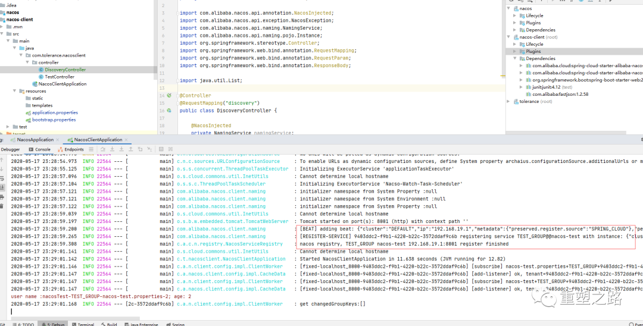Image resolution: width=643 pixels, height=326 pixels.
Task: Open Evaluate Expression calculator icon
Action: (161, 149)
